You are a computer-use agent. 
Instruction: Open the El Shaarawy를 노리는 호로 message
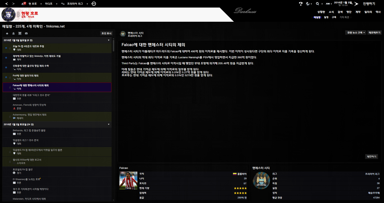[x=57, y=181]
